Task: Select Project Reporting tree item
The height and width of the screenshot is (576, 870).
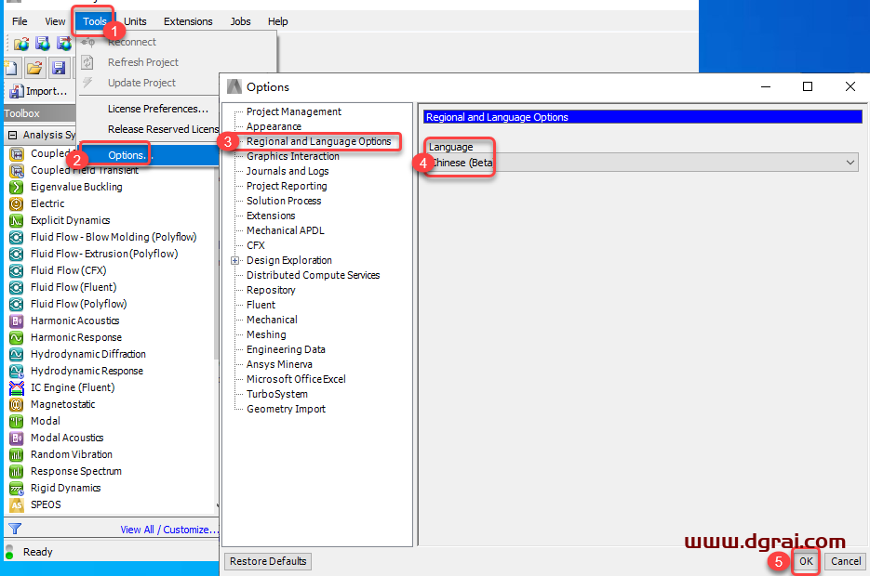Action: [287, 186]
